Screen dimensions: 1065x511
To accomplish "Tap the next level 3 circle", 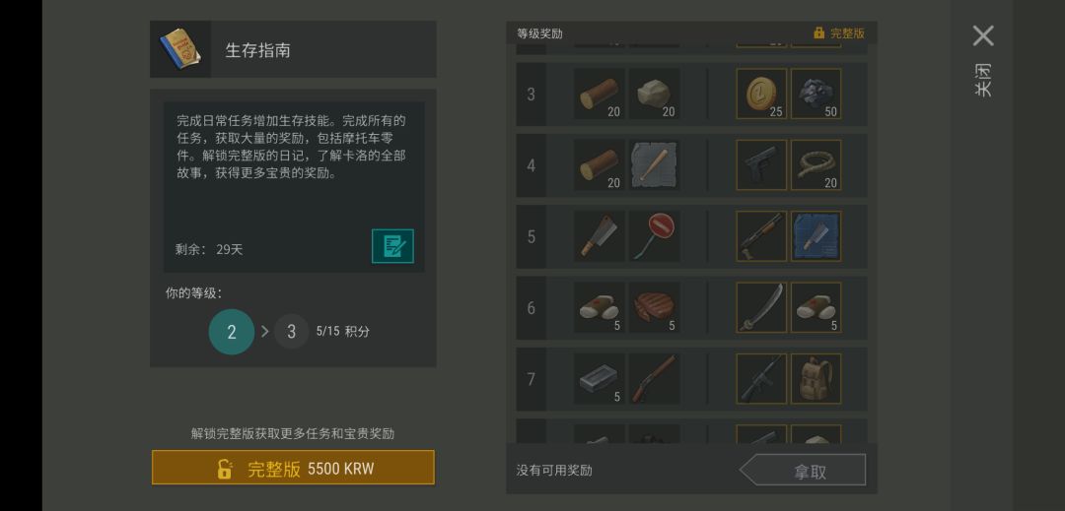I will click(291, 332).
